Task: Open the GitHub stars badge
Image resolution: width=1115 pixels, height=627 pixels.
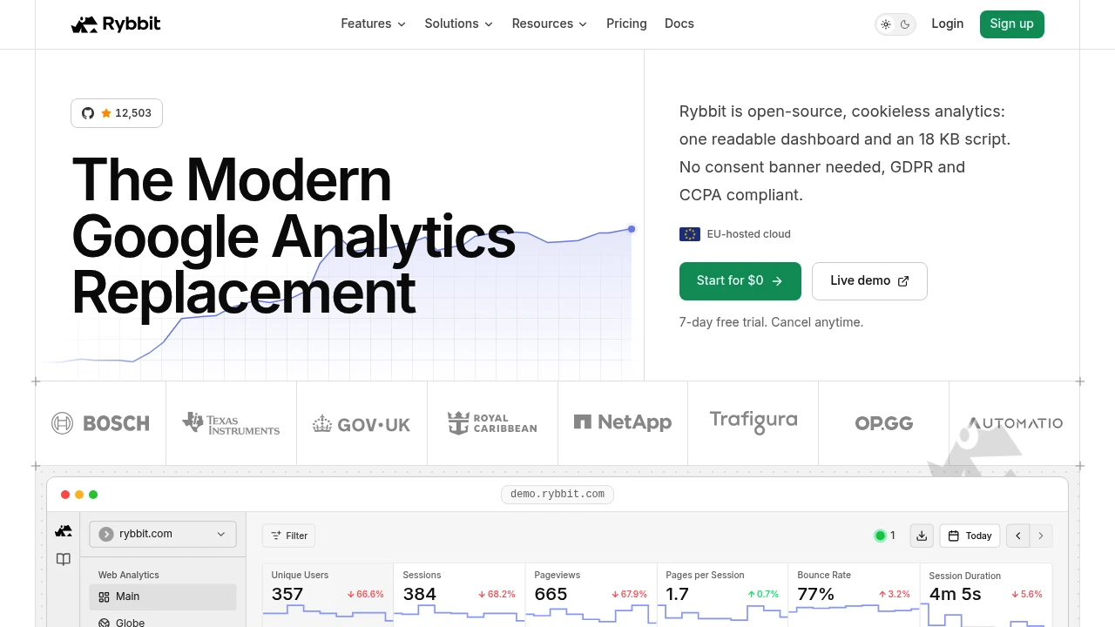Action: point(117,113)
